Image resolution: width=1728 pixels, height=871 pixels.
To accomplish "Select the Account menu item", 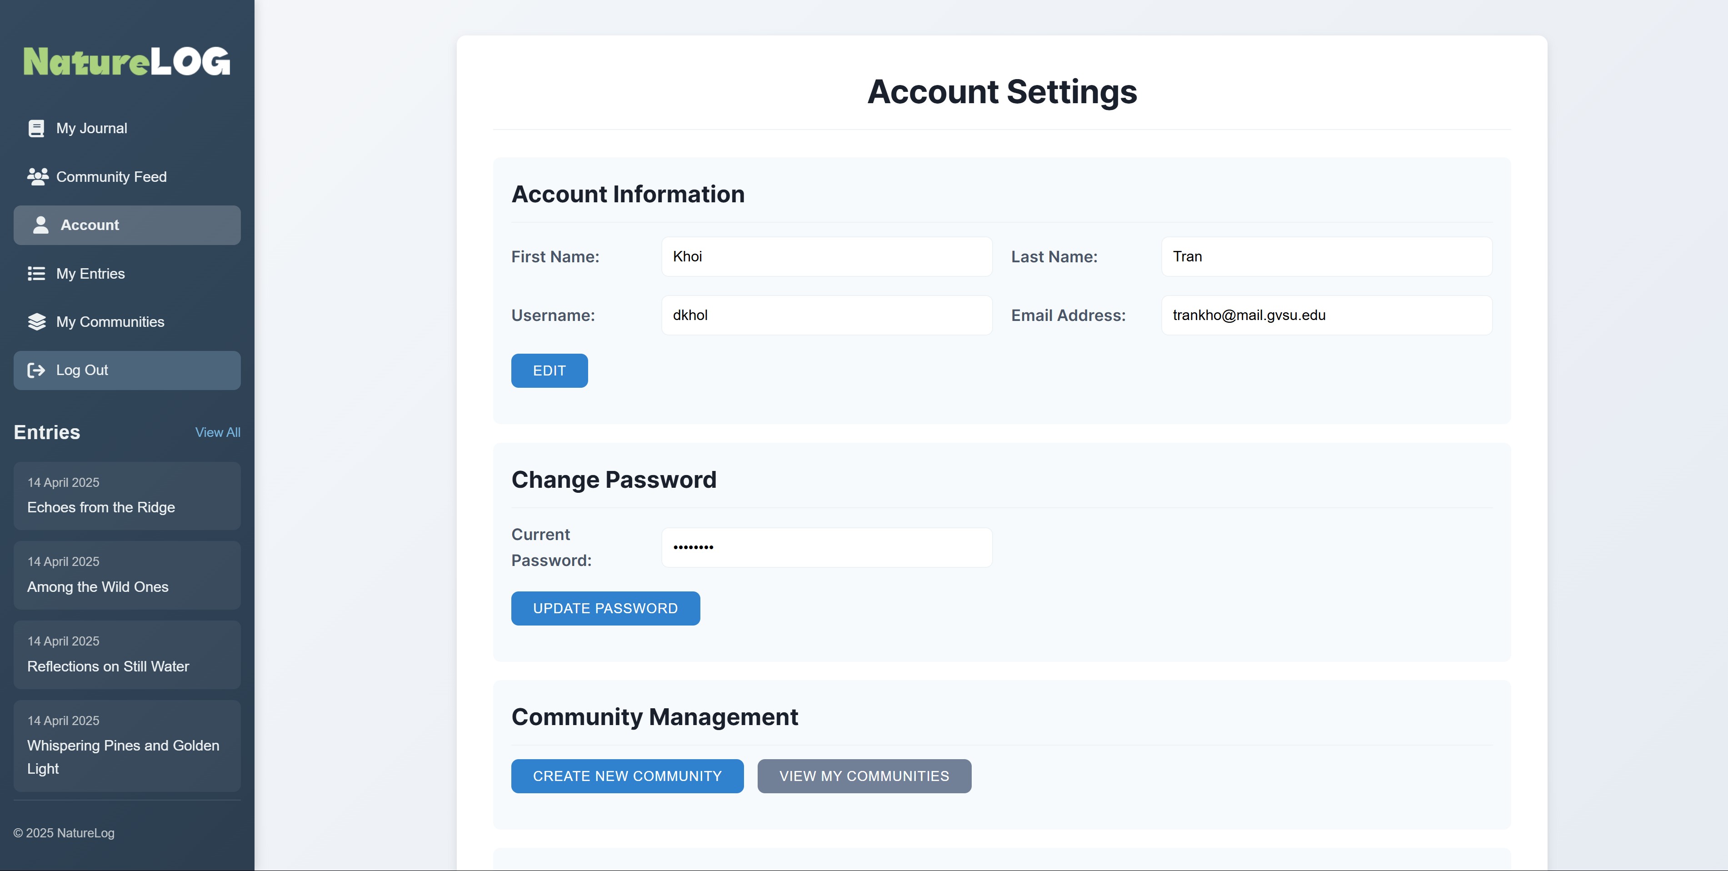I will point(127,225).
